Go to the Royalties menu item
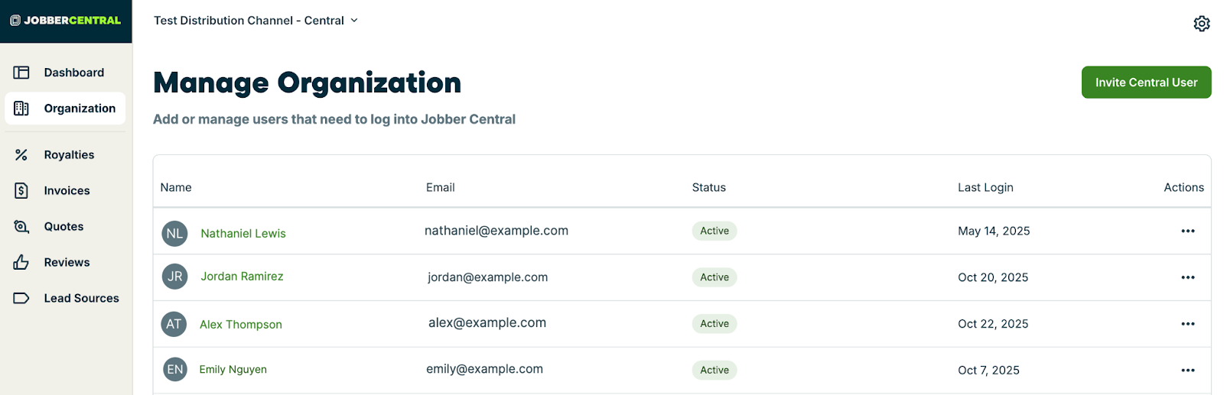Image resolution: width=1224 pixels, height=395 pixels. (x=69, y=155)
